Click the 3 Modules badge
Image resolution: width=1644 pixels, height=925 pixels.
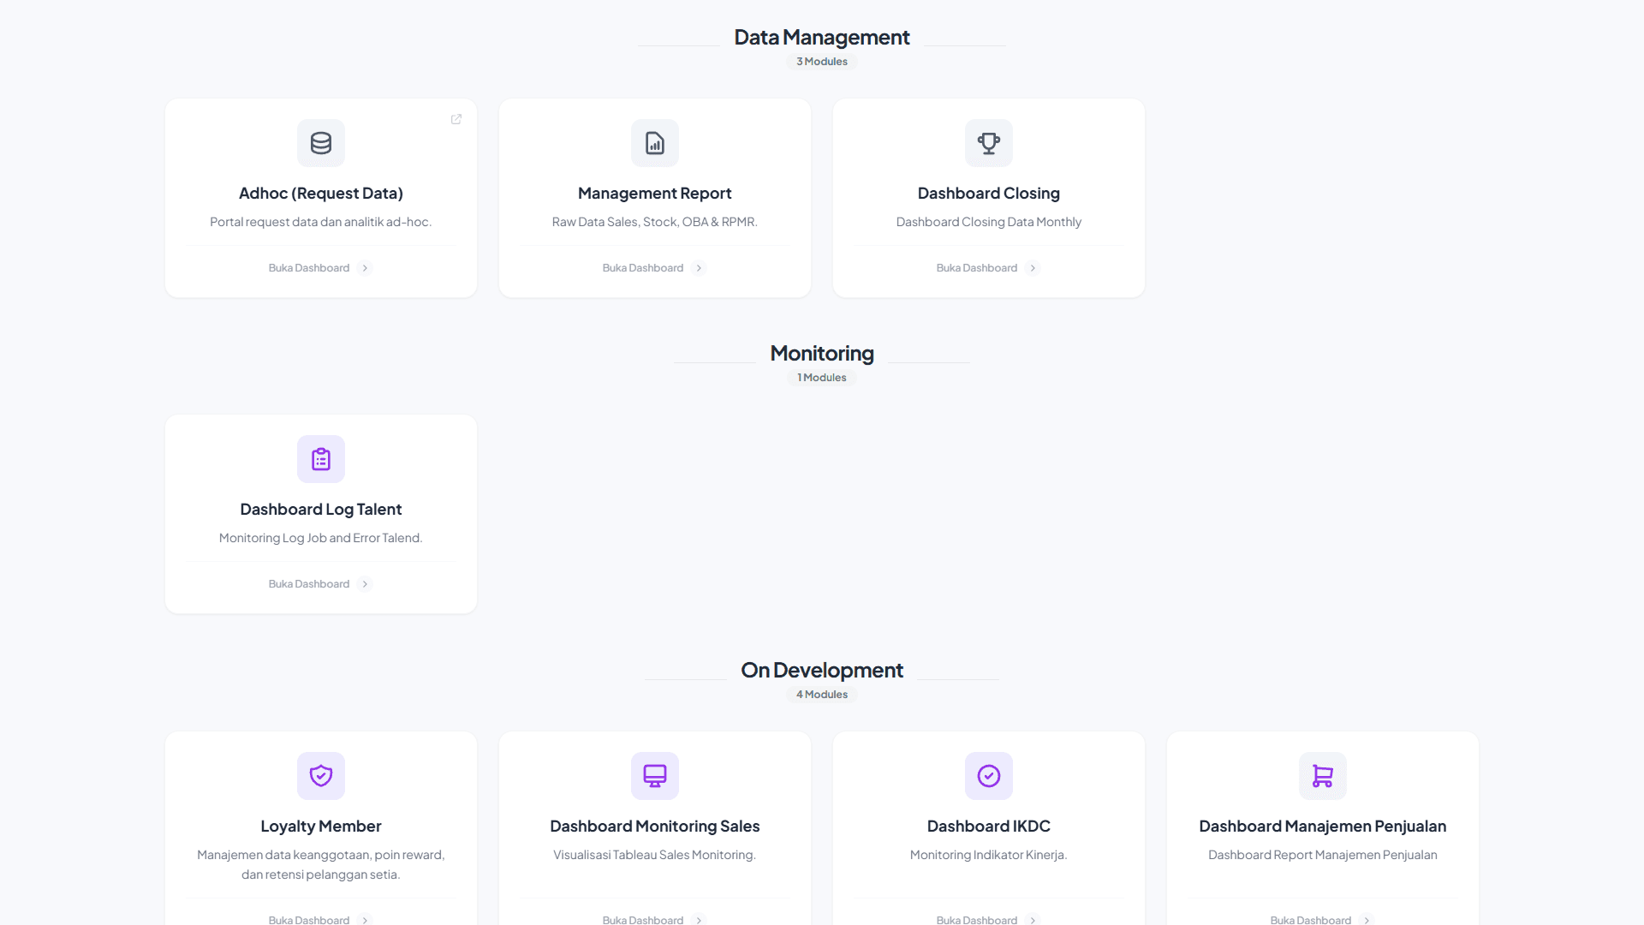pyautogui.click(x=822, y=62)
